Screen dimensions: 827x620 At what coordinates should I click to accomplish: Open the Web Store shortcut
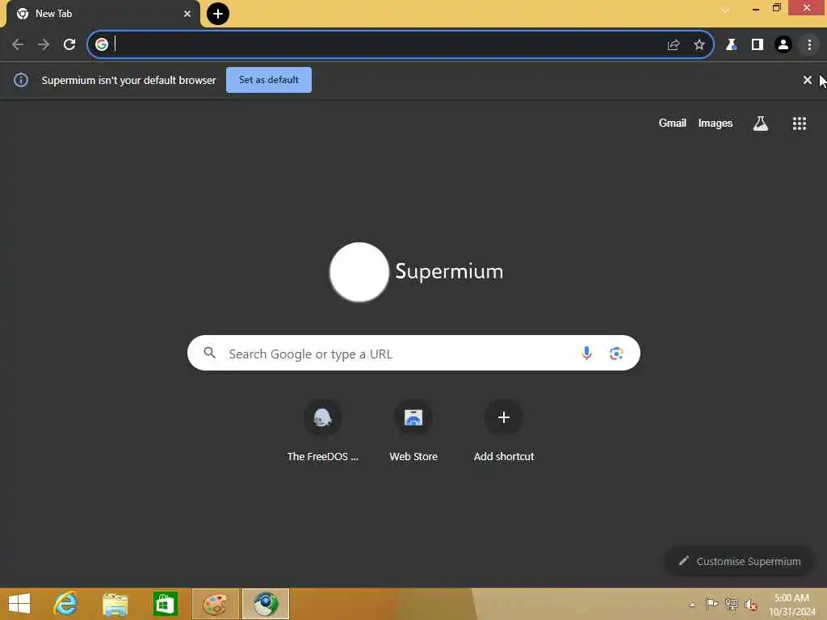click(413, 431)
